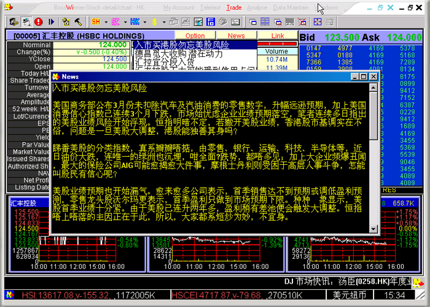Click the colorful status bar icon beside HSI
This screenshot has height=307, width=430.
9,295
